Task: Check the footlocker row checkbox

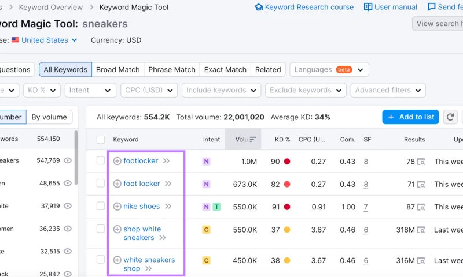Action: point(101,161)
